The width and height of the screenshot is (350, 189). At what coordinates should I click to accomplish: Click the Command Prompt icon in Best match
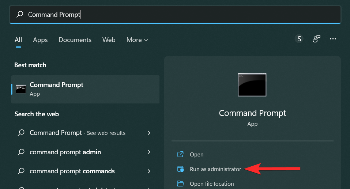pos(21,89)
